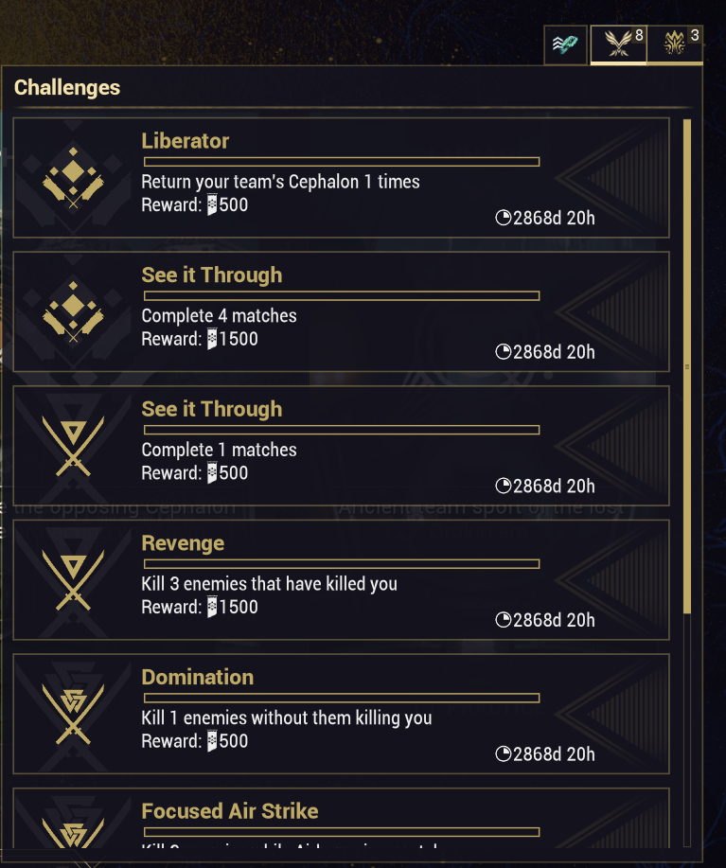This screenshot has height=868, width=726.
Task: Click the clock timer icon in Liberator row
Action: pyautogui.click(x=504, y=219)
